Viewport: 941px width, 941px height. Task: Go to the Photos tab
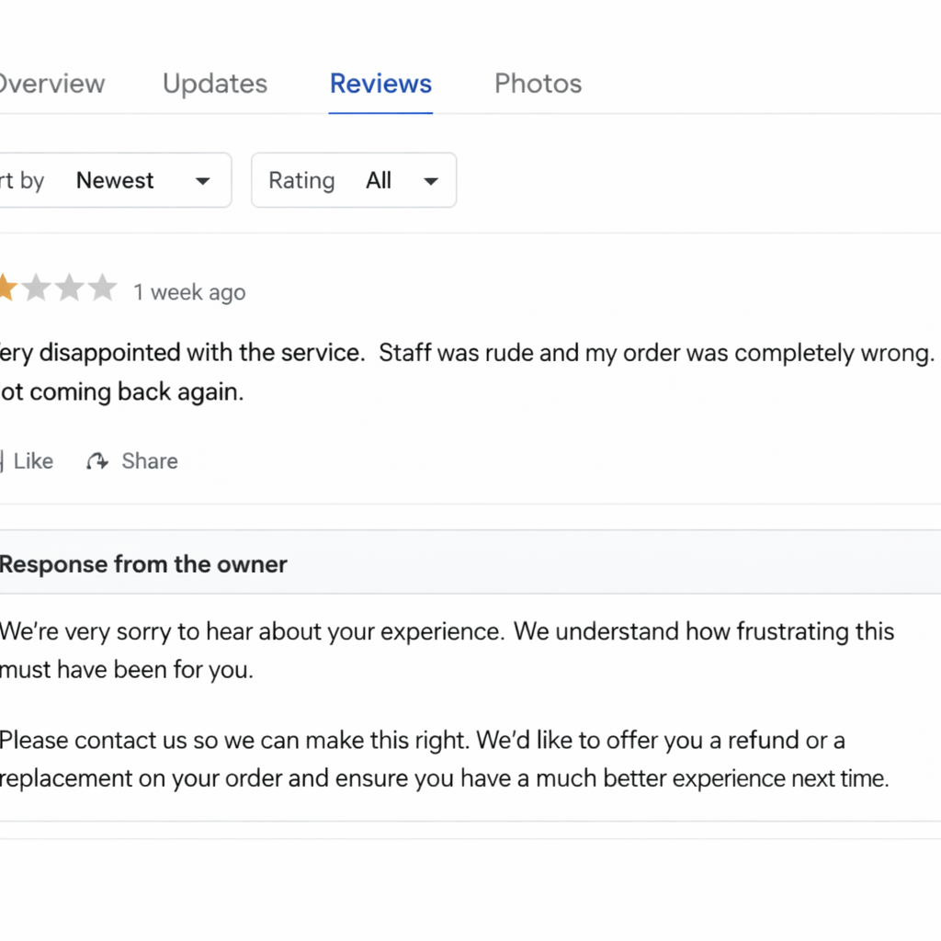click(x=538, y=84)
